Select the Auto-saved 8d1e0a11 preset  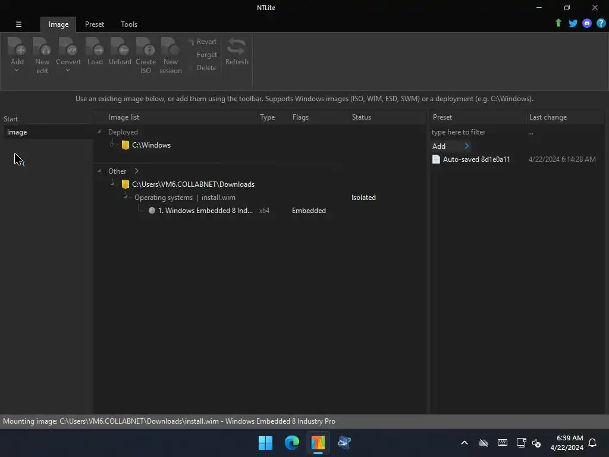click(476, 159)
